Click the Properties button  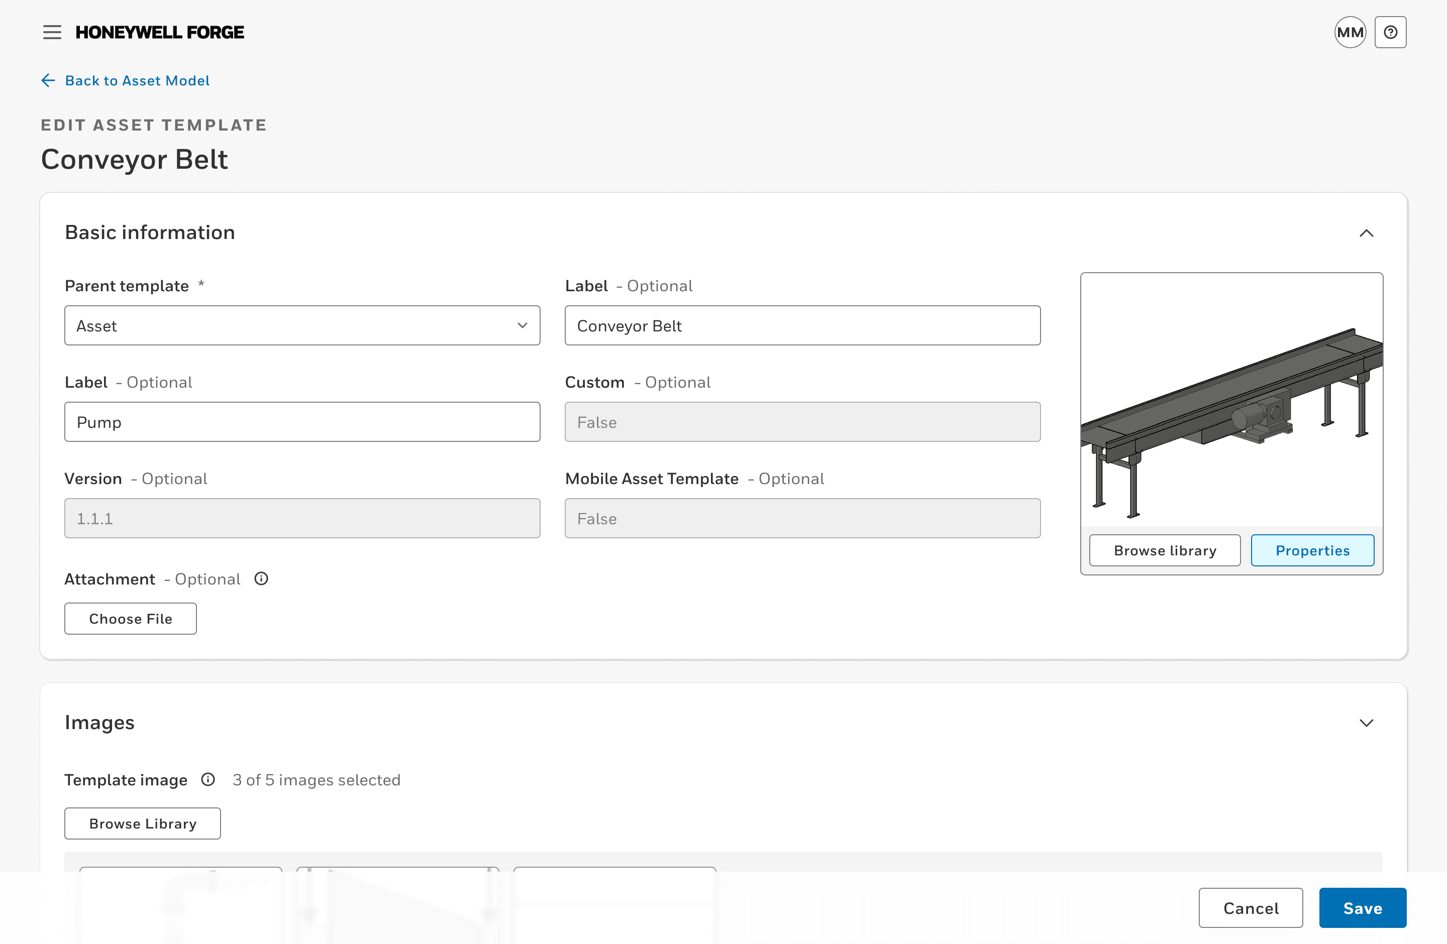[x=1312, y=550]
